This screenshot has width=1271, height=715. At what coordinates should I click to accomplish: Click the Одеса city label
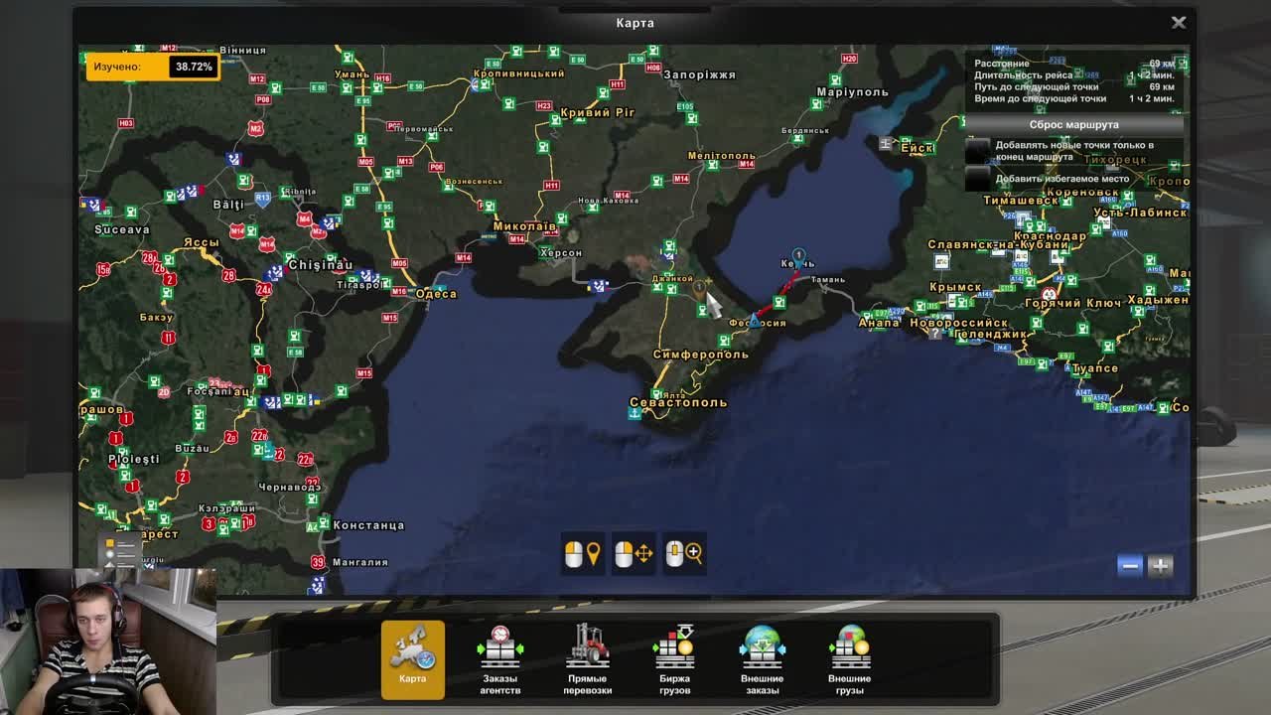pos(436,294)
